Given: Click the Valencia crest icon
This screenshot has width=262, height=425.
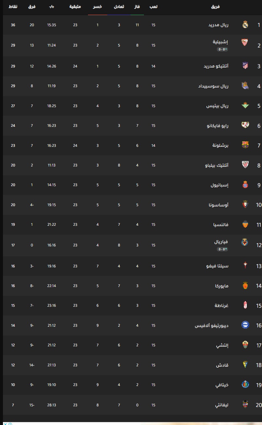Looking at the screenshot, I should click(245, 224).
